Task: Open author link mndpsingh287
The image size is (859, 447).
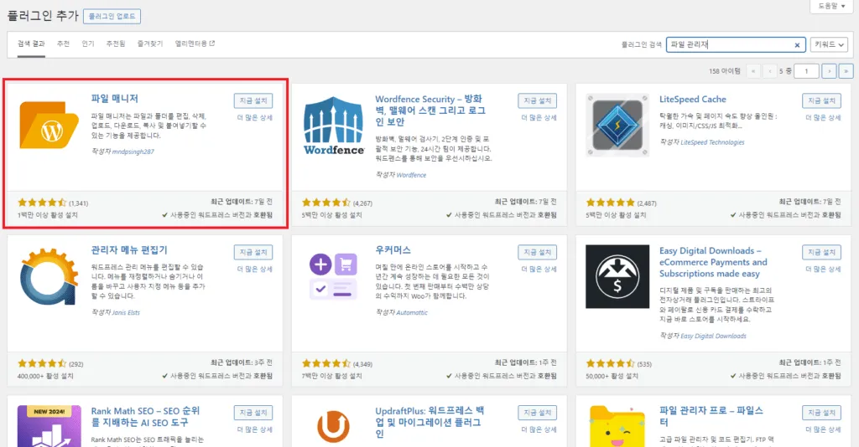Action: (133, 152)
